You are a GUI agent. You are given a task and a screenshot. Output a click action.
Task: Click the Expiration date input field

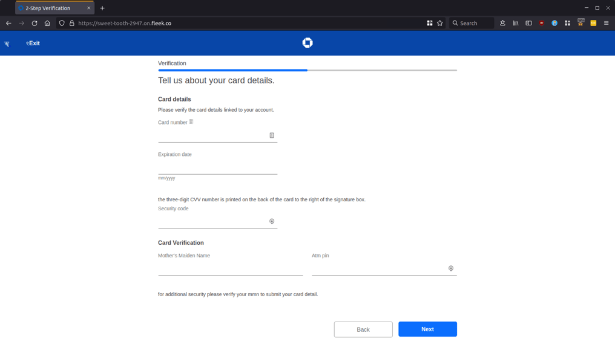[x=217, y=167]
